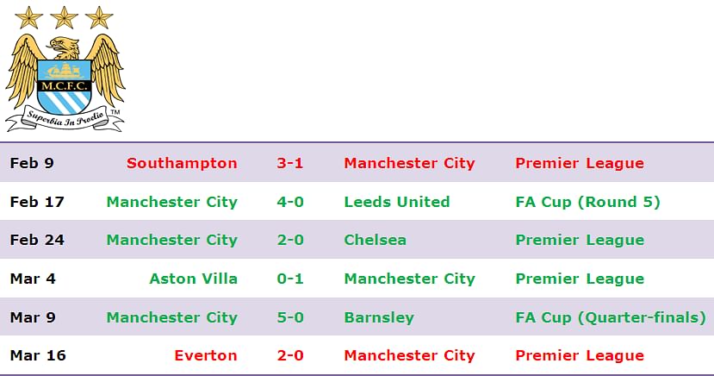
Task: Click Aston Villa in the Mar 4 row
Action: [x=194, y=279]
